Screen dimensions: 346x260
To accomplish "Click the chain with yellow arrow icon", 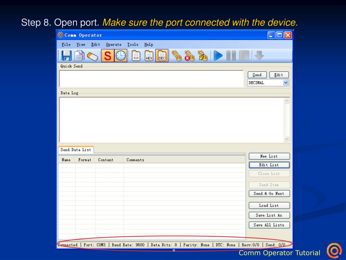I will point(202,56).
